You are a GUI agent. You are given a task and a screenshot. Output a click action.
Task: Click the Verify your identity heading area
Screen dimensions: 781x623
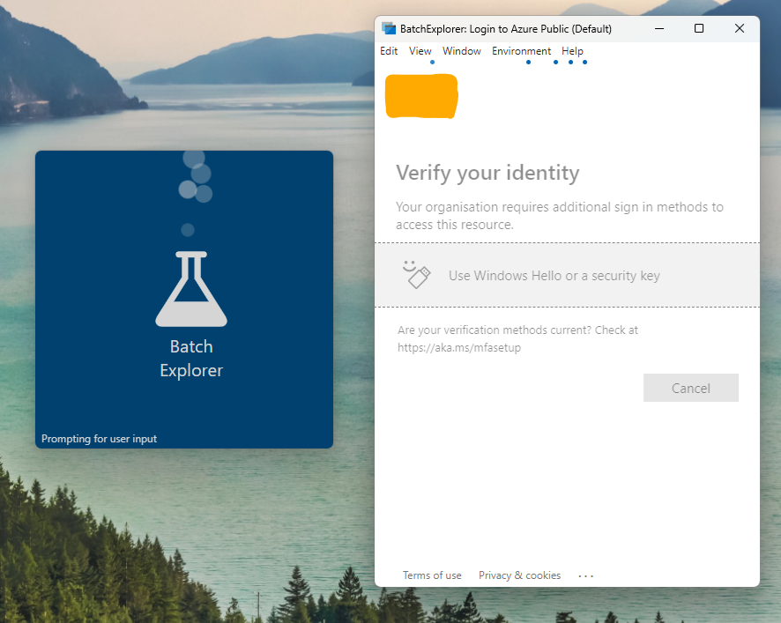[487, 173]
